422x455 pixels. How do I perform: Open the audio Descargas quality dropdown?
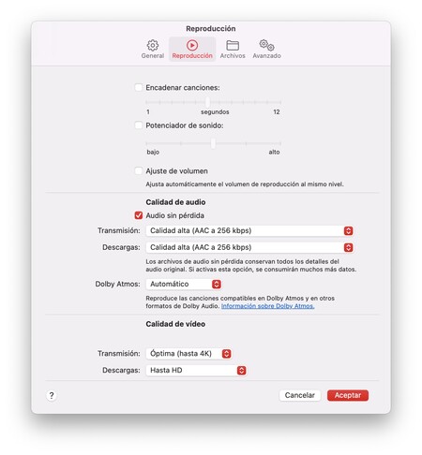point(249,247)
